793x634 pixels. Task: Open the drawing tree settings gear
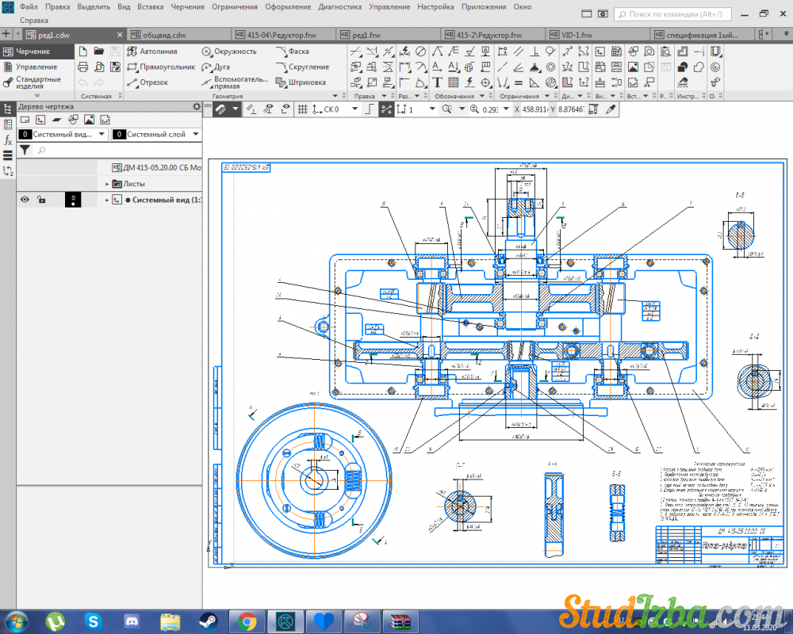click(x=197, y=106)
